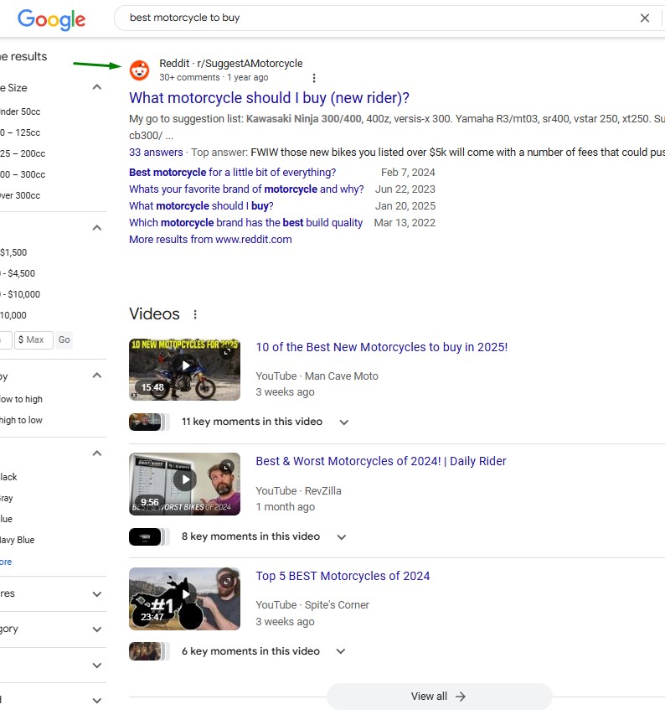Filter by price up to $1,500
665x715 pixels.
pyautogui.click(x=13, y=252)
